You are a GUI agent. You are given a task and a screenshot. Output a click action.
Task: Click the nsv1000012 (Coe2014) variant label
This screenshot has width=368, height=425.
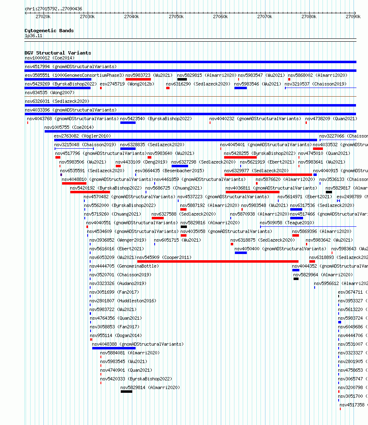click(x=49, y=58)
